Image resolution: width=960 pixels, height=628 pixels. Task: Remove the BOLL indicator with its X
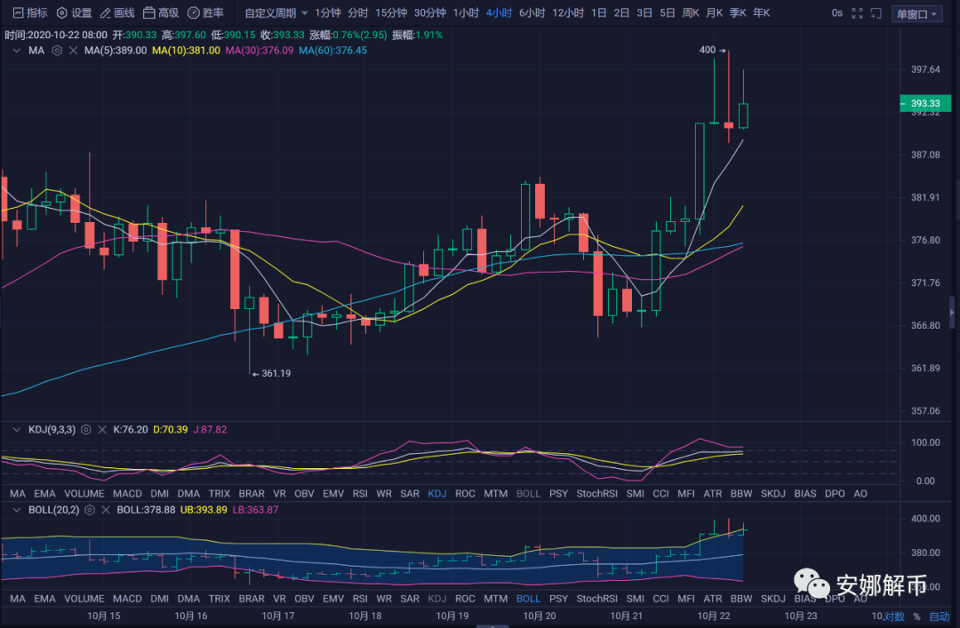[x=105, y=510]
